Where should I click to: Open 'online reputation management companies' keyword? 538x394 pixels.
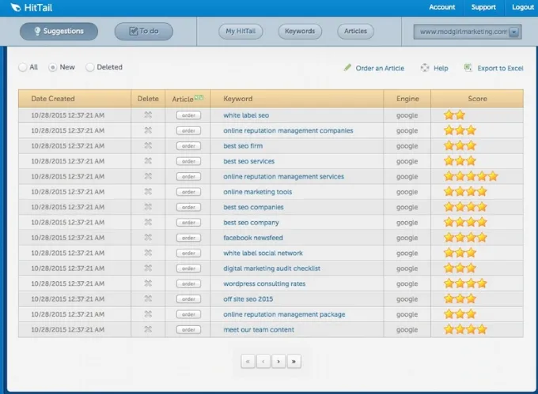(x=288, y=131)
